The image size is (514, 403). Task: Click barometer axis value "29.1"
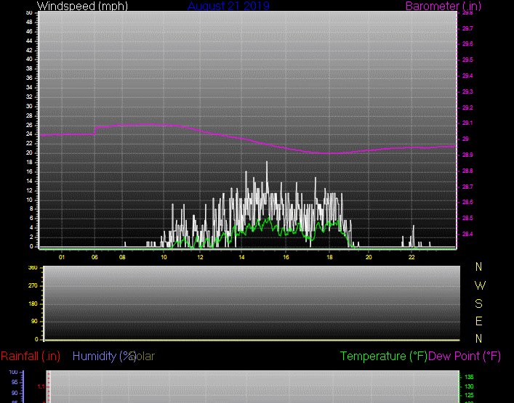coord(467,123)
